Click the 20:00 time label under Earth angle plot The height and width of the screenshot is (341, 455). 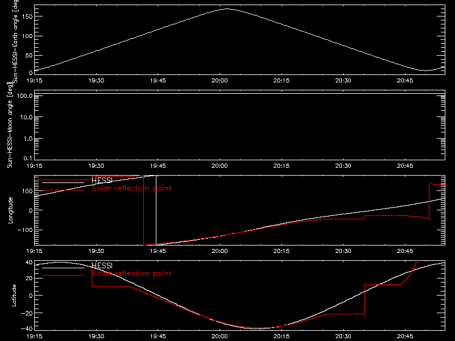coord(220,80)
